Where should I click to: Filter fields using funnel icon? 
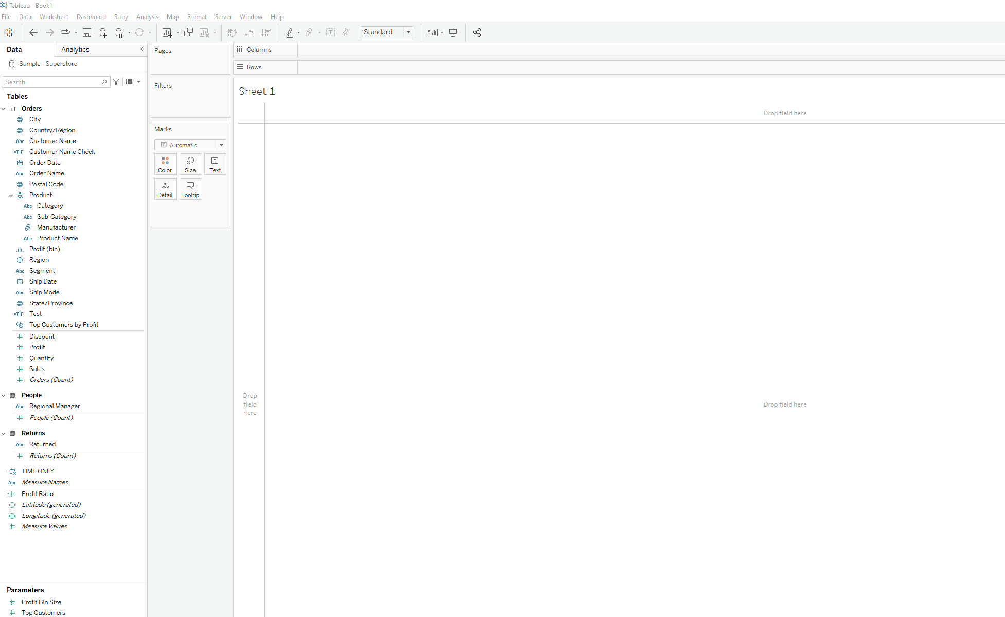pyautogui.click(x=116, y=82)
